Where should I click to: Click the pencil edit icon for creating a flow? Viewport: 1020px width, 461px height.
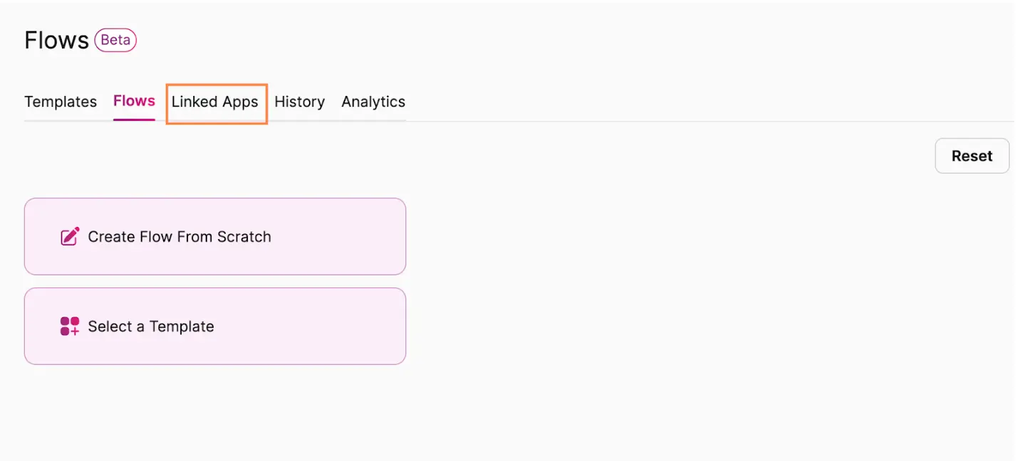(70, 237)
